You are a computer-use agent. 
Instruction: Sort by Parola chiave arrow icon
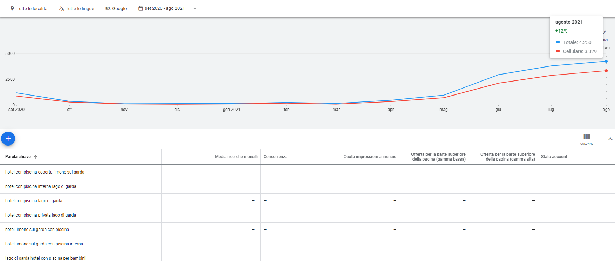point(35,157)
